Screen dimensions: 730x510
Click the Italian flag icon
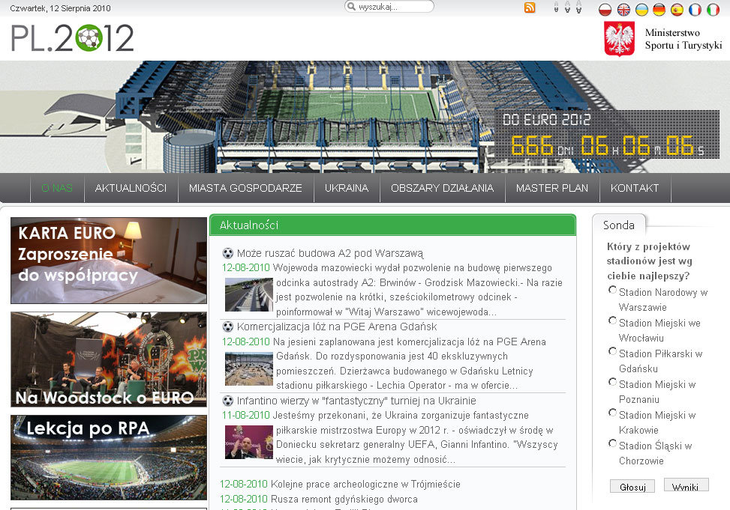tap(713, 10)
